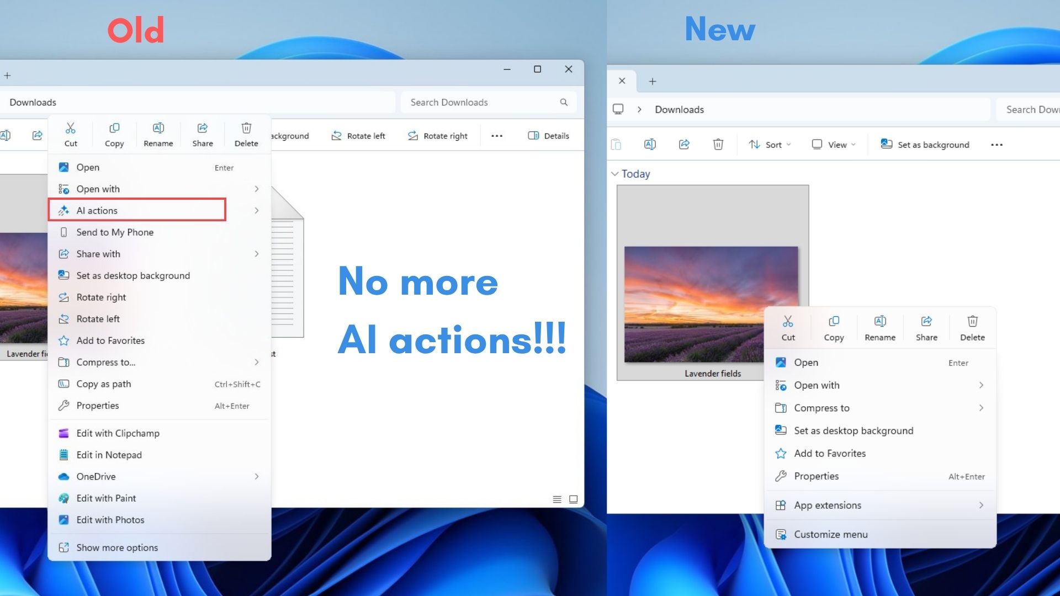The width and height of the screenshot is (1060, 596).
Task: Click paste icon in new window toolbar
Action: coord(616,145)
